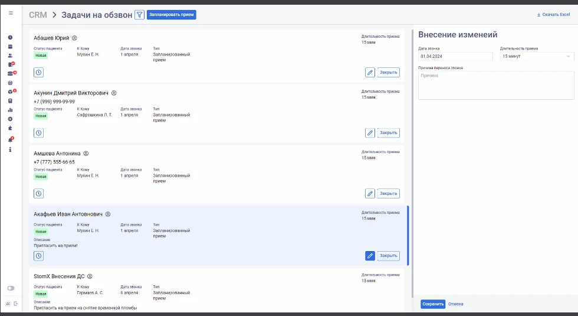The width and height of the screenshot is (578, 316).
Task: Download the list via Скачать Excel
Action: pos(553,15)
